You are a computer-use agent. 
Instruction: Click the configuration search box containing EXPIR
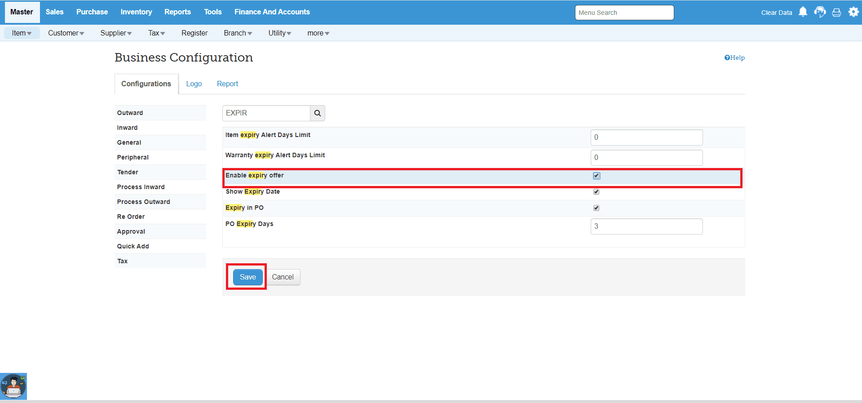tap(266, 113)
